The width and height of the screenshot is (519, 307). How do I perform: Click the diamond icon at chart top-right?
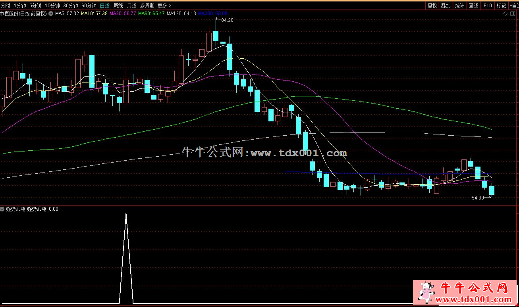point(505,13)
